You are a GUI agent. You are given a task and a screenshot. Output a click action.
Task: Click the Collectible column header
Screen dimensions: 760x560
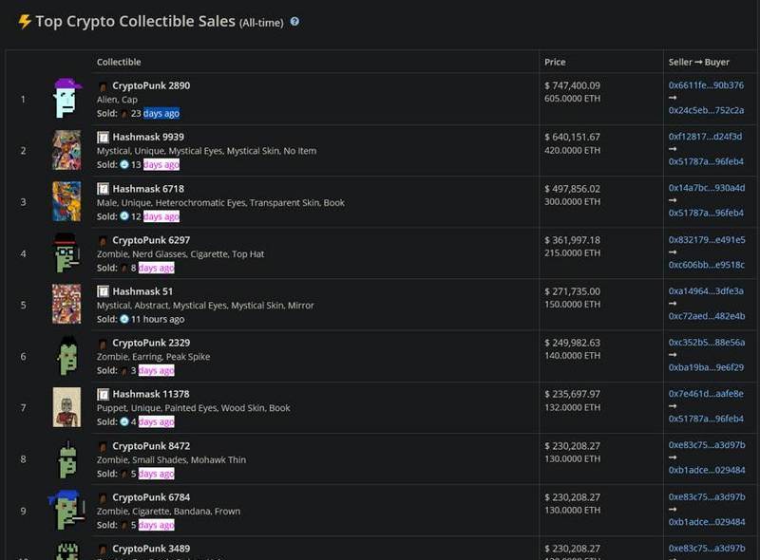[x=119, y=62]
